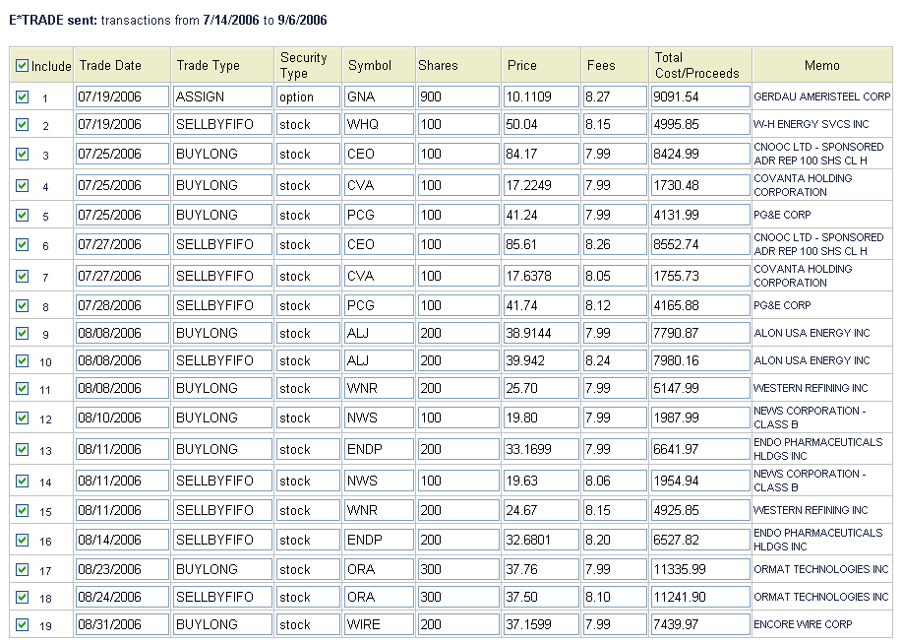The height and width of the screenshot is (643, 902).
Task: Select the Price field with value 10.1109
Action: pos(539,96)
